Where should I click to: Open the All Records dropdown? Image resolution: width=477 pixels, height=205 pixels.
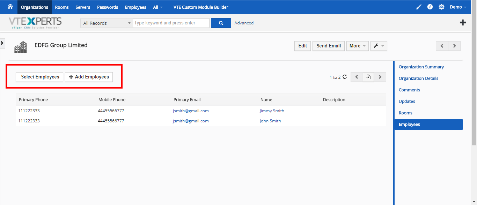point(106,23)
